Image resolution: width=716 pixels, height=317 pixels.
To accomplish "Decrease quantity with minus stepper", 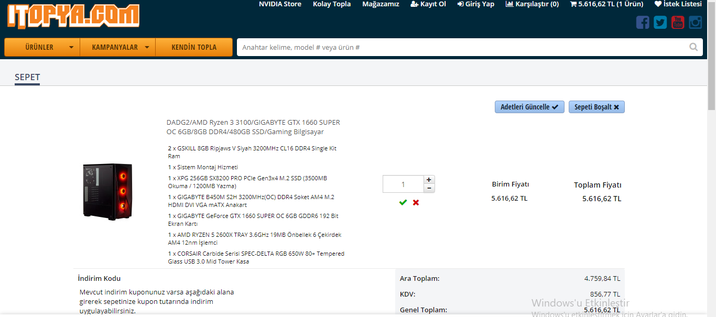I will (x=429, y=188).
